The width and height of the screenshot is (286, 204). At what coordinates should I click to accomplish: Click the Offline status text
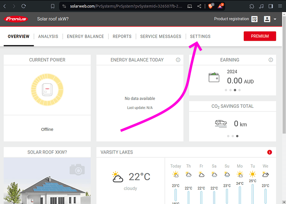tap(47, 129)
